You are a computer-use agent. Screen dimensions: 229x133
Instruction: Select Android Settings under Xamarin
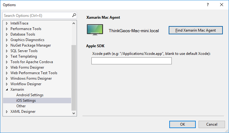point(30,95)
